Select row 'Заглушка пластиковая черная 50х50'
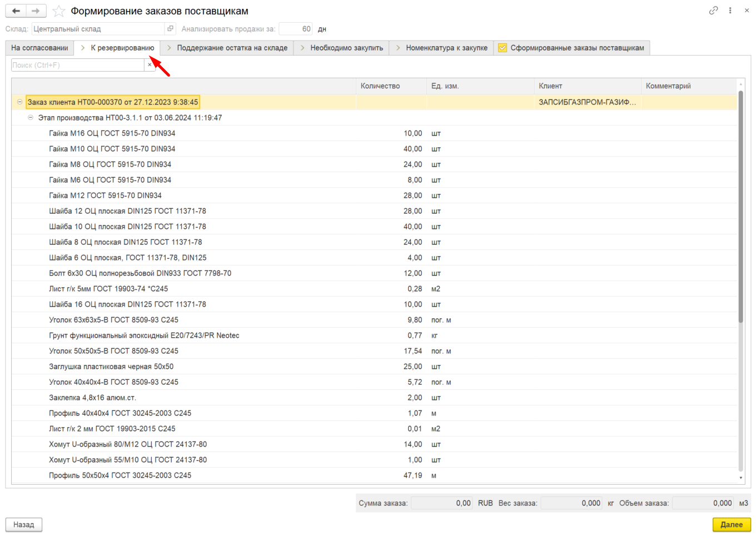 click(x=375, y=367)
